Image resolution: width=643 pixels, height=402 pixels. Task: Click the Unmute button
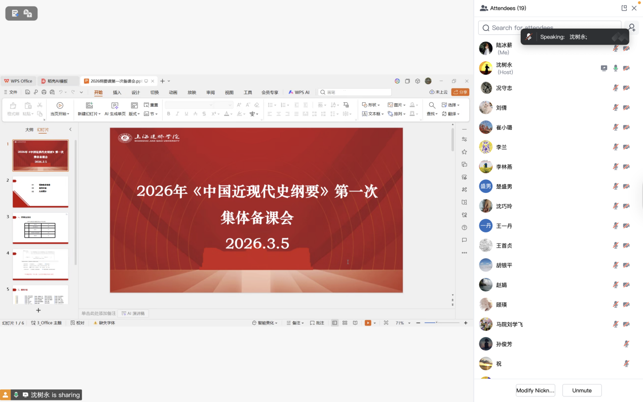pos(581,390)
